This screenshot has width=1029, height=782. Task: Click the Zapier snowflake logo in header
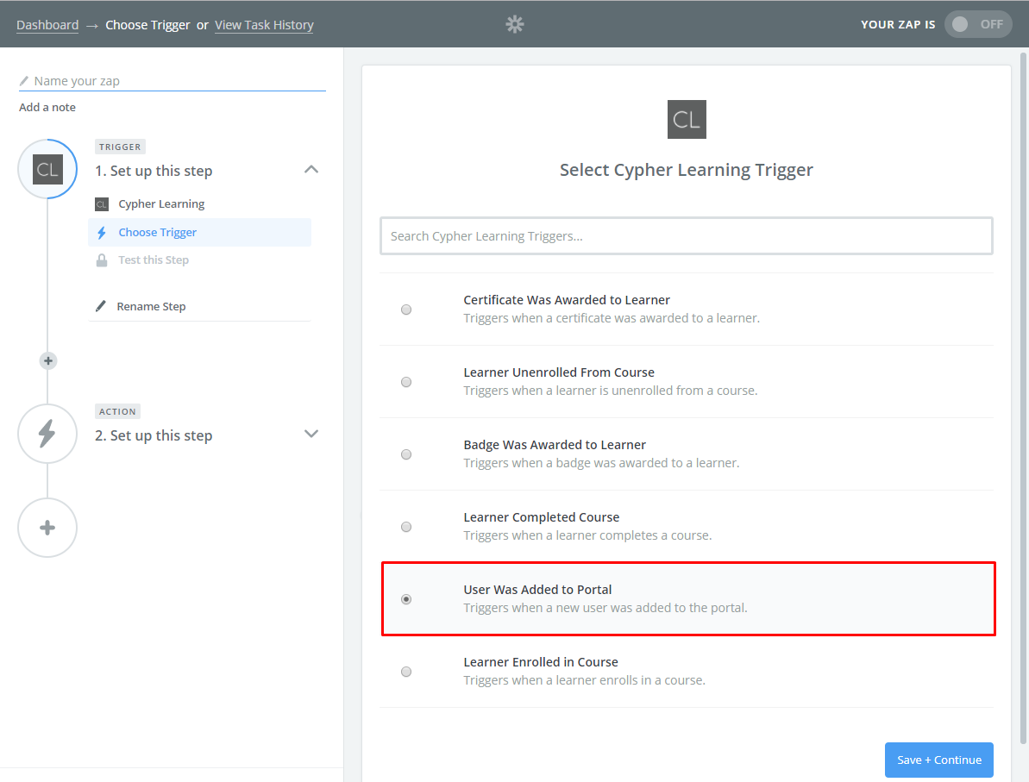click(514, 24)
